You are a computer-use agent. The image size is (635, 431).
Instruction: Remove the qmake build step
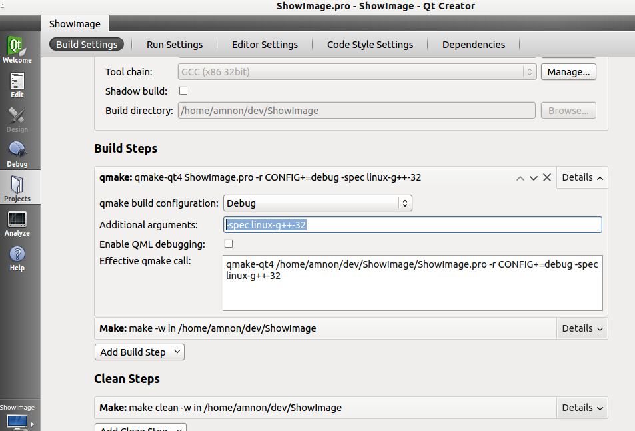tap(547, 177)
